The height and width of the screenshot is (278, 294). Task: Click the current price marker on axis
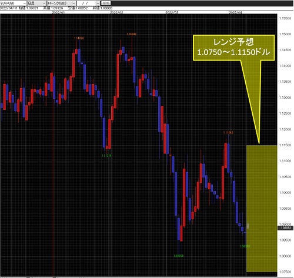(286, 228)
